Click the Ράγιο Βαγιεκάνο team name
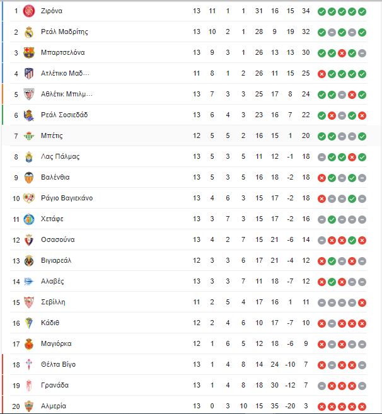Screen dimensions: 382x414 (67, 198)
